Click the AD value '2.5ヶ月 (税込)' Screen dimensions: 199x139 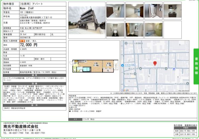[89, 119]
